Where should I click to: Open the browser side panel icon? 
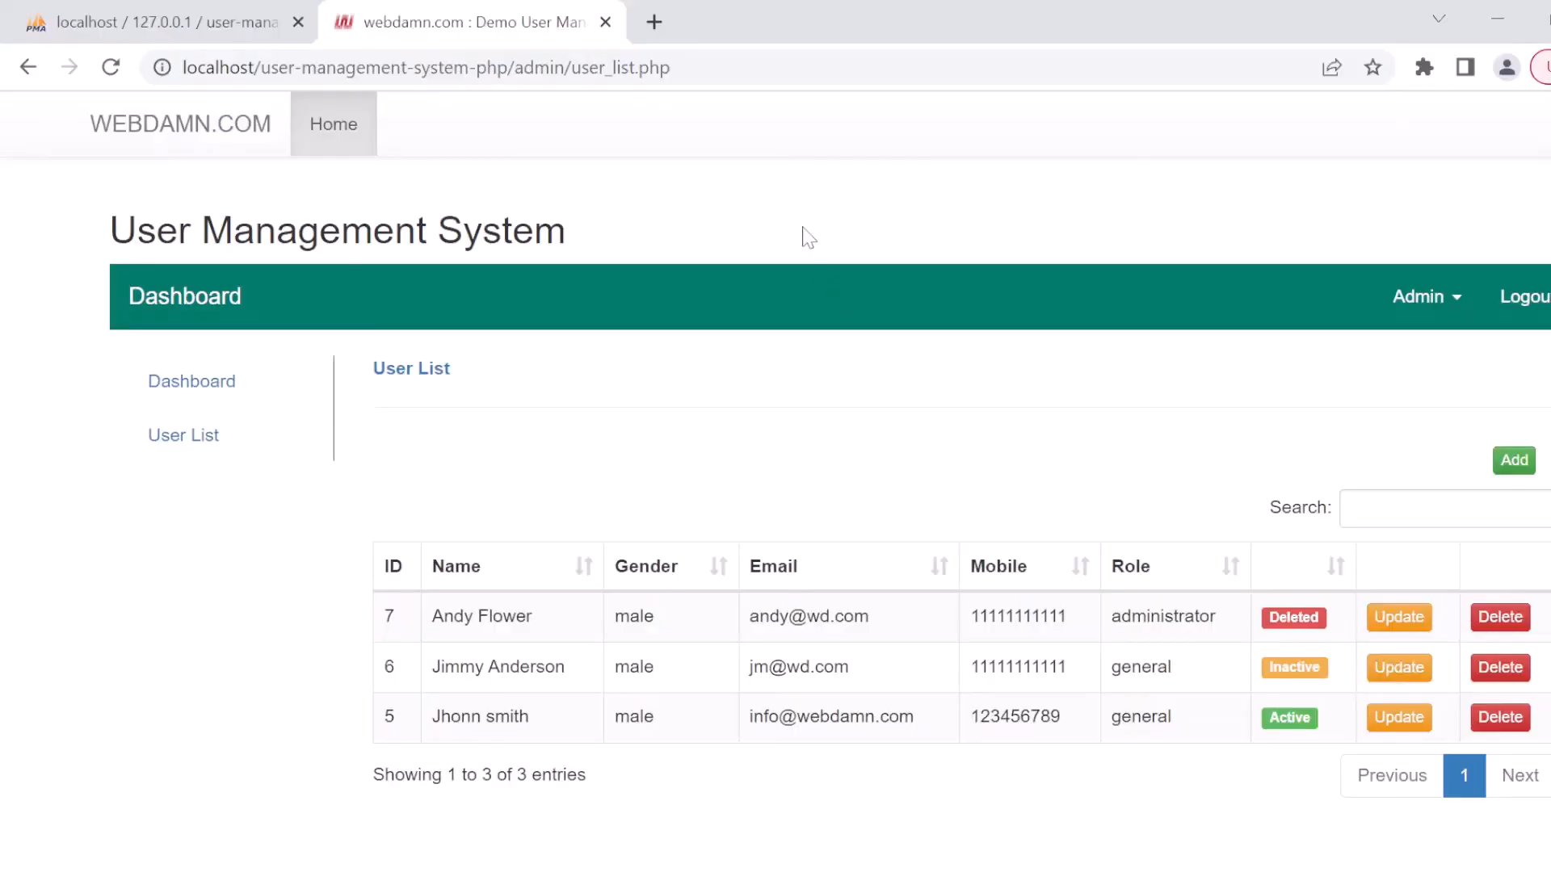click(x=1465, y=67)
